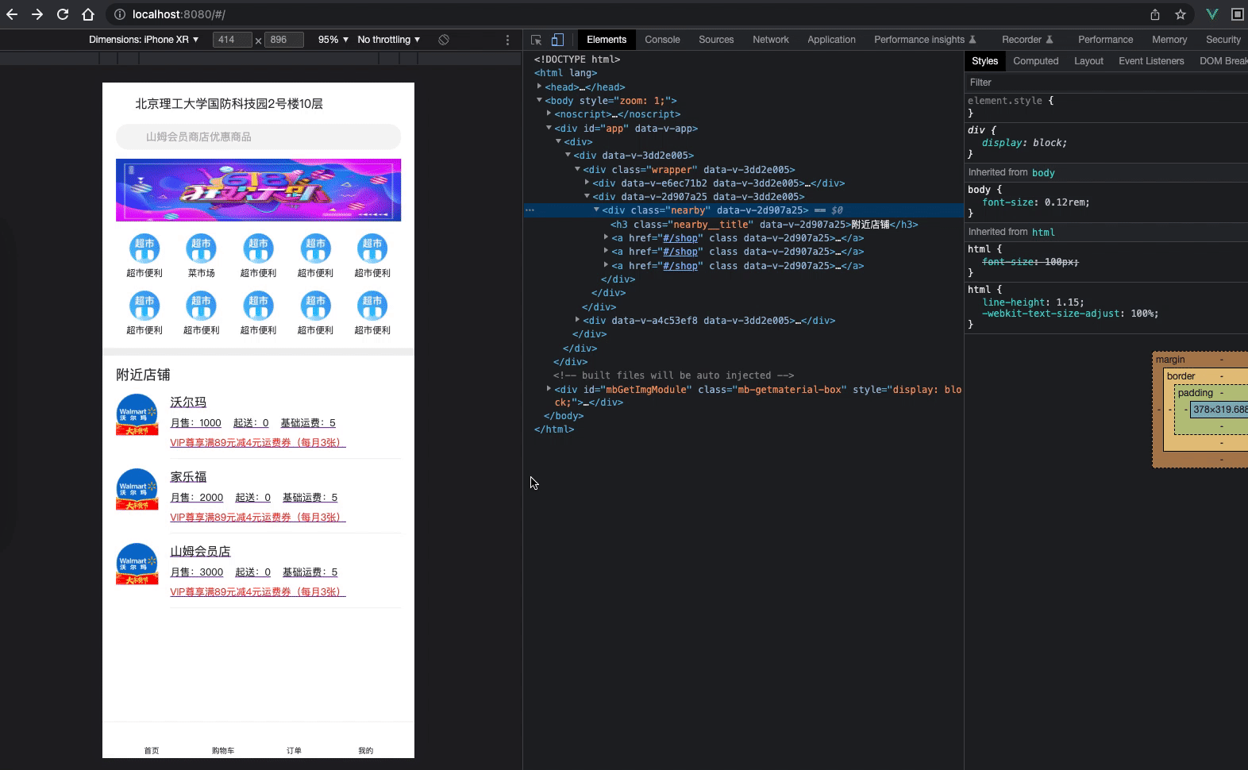Click the first row first 超市便利 icon
1248x770 pixels.
pos(144,249)
